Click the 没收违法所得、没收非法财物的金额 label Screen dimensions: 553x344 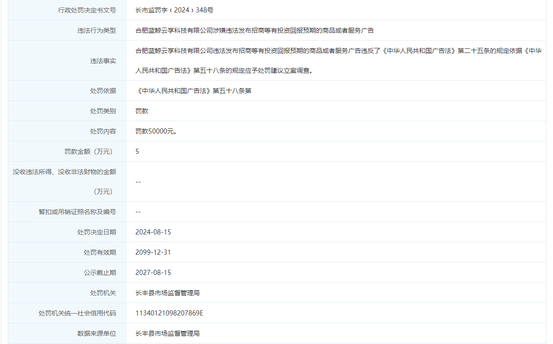64,181
